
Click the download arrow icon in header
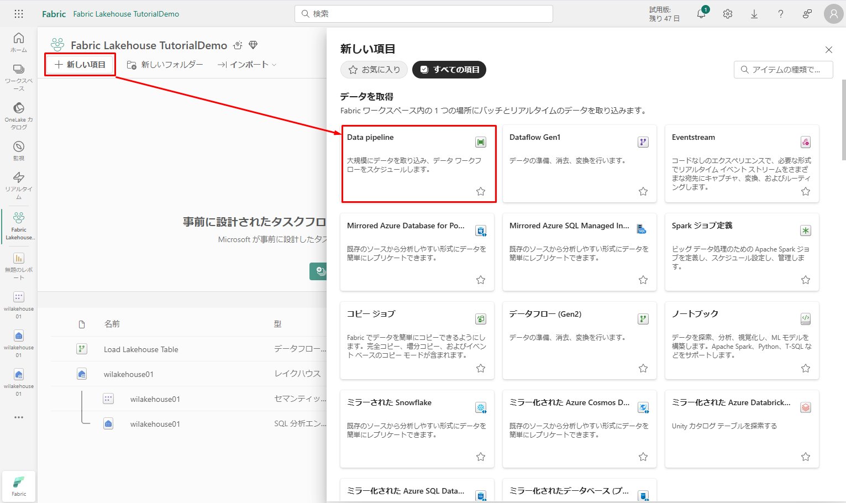(x=754, y=14)
